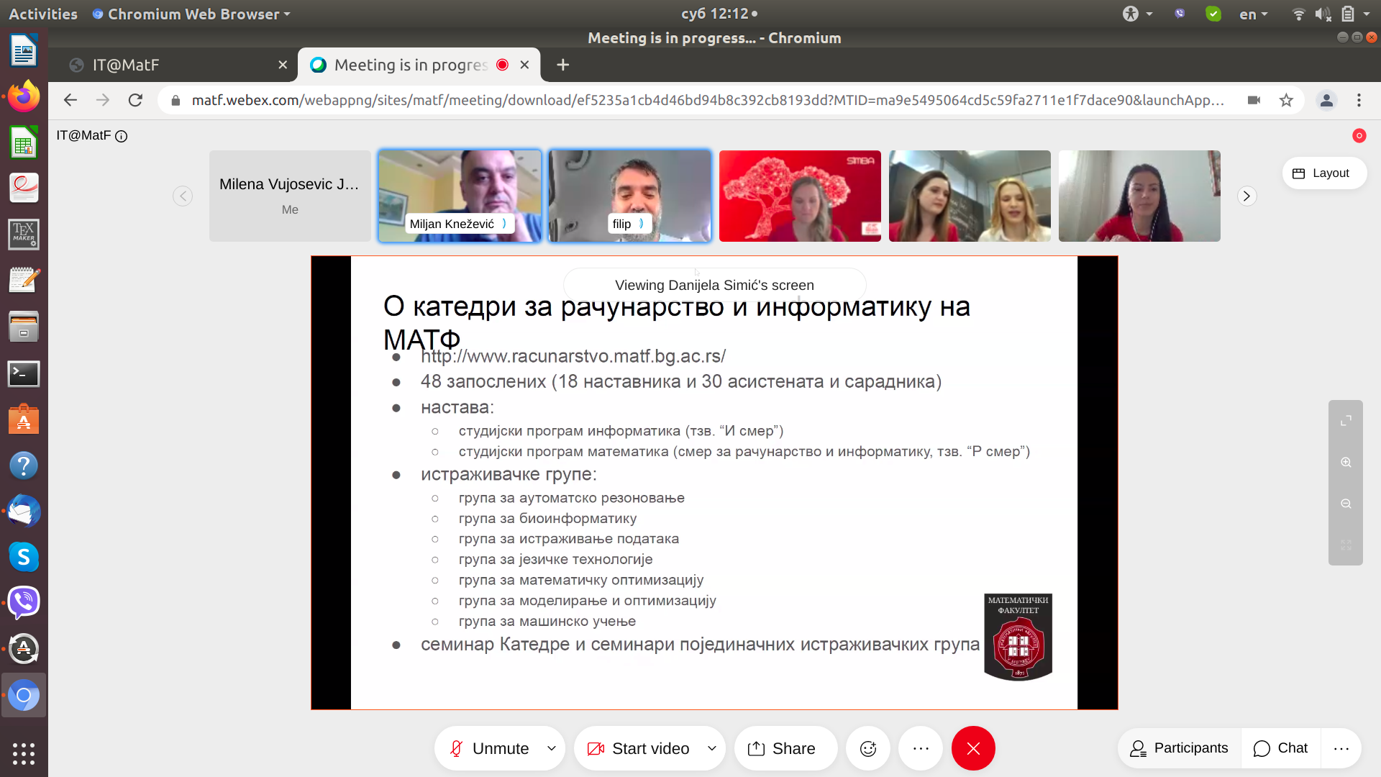Image resolution: width=1381 pixels, height=777 pixels.
Task: Open the Chat panel
Action: (x=1281, y=748)
